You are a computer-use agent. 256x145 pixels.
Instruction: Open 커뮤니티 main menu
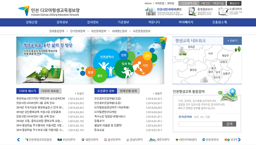154,22
